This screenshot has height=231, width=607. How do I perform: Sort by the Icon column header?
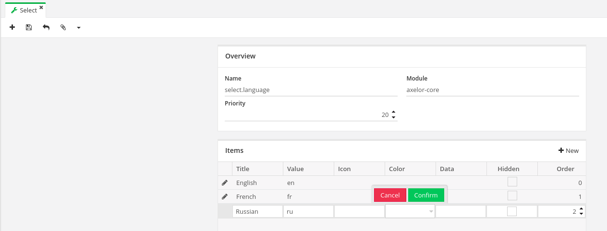click(360, 169)
